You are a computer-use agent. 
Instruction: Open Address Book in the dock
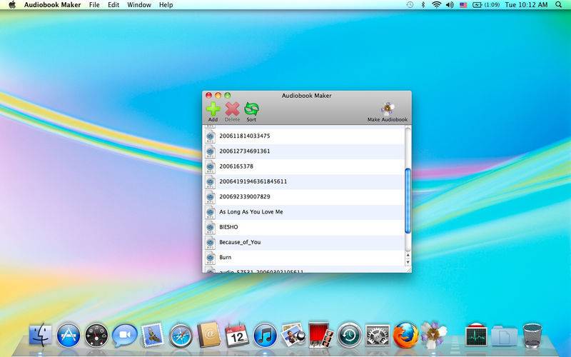(x=208, y=334)
